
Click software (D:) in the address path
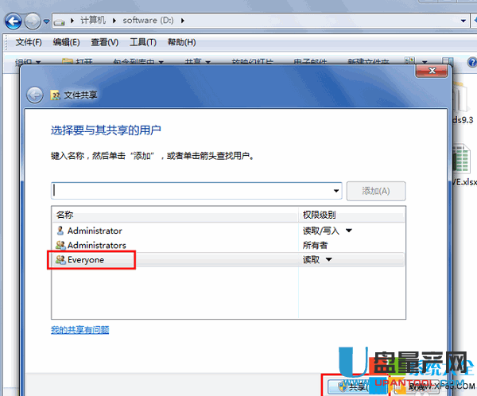(x=148, y=21)
